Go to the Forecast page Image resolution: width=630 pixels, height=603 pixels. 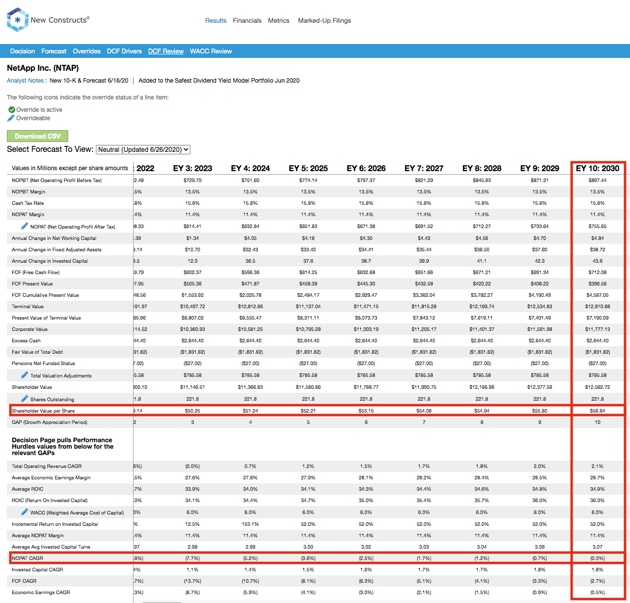tap(54, 51)
